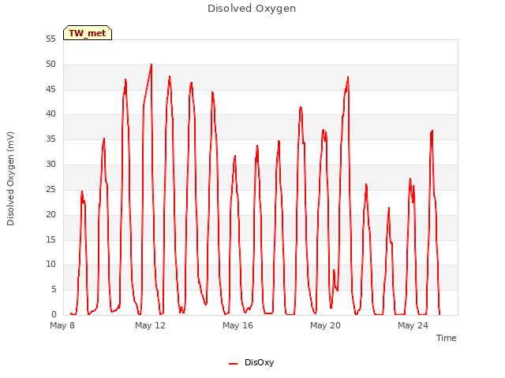
Task: Click the red DisOxy legend swatch
Action: point(233,364)
